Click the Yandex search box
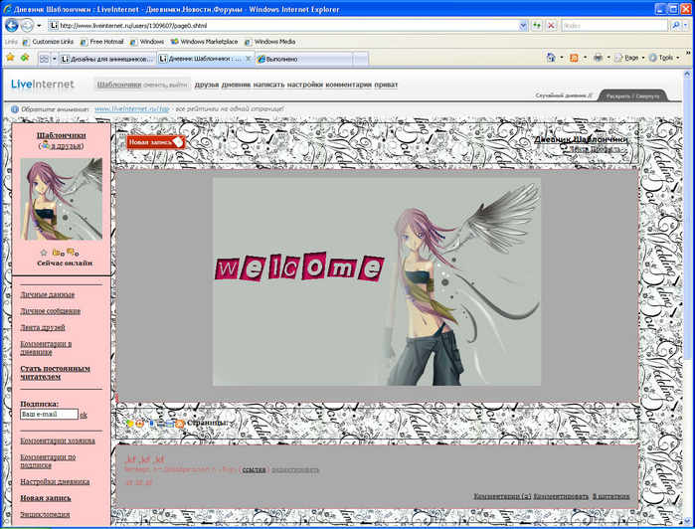695x529 pixels. [614, 25]
